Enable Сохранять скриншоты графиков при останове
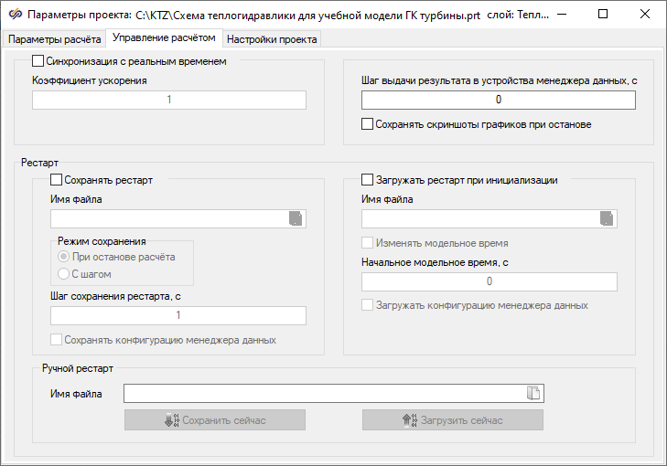Viewport: 667px width, 466px height. coord(368,124)
